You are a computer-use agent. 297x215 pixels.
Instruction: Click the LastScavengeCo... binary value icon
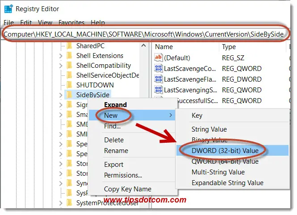point(159,68)
